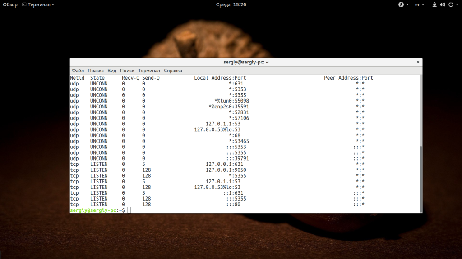Open the clock showing Среда, 15:26

pyautogui.click(x=231, y=4)
